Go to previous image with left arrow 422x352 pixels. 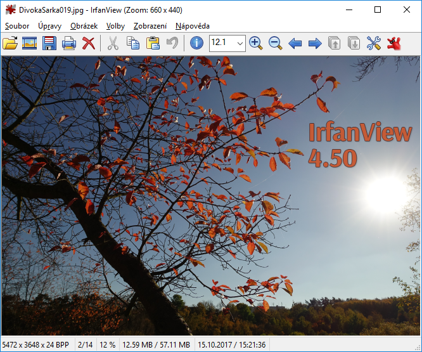(x=295, y=43)
